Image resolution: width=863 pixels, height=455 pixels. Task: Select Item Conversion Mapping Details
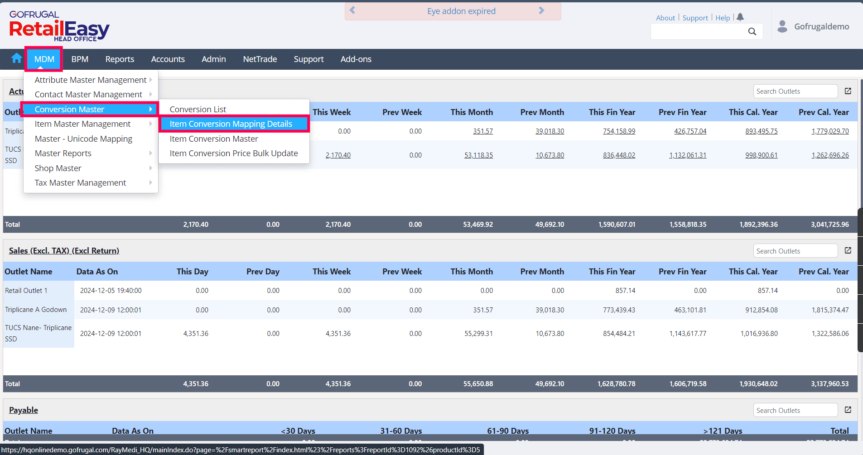pos(231,124)
